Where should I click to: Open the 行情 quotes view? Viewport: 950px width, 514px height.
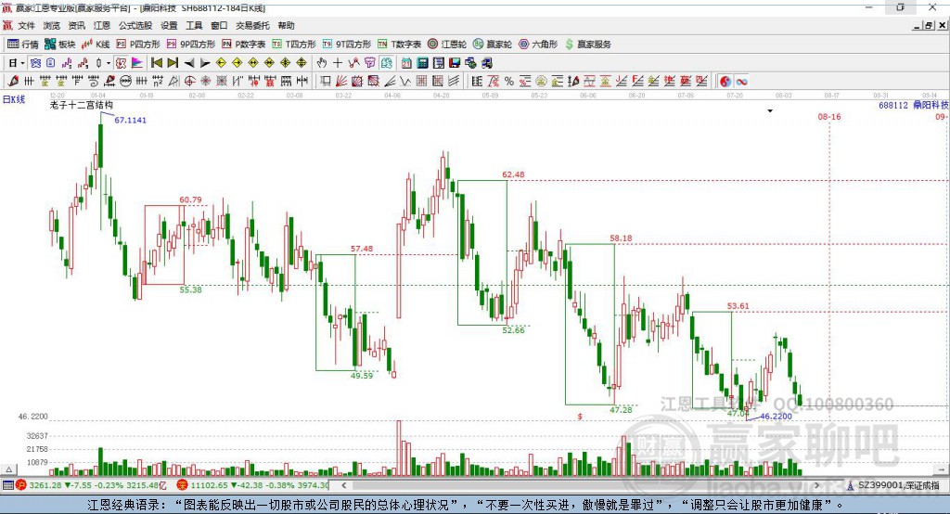22,45
